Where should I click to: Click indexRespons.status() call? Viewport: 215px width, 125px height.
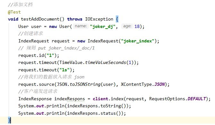point(95,113)
